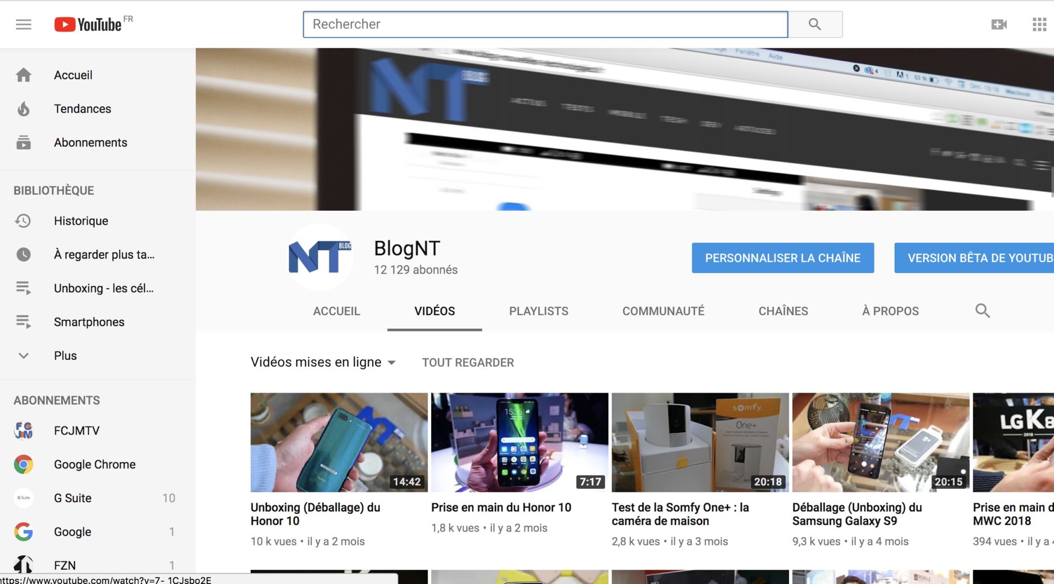The height and width of the screenshot is (584, 1054).
Task: Click the Unboxing Honor 10 video thumbnail
Action: point(339,442)
